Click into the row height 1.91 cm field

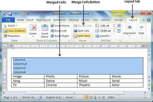(x=106, y=26)
